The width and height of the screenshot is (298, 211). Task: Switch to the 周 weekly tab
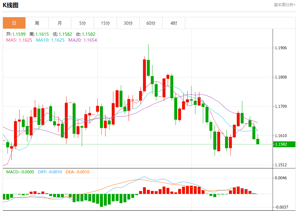tap(37, 23)
